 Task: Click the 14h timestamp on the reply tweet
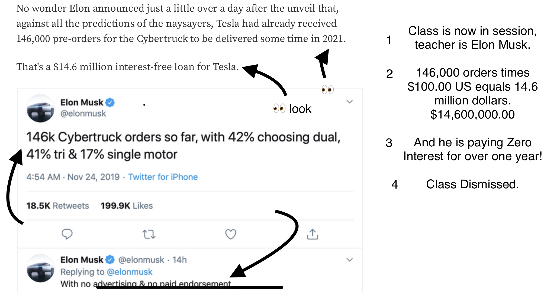179,260
